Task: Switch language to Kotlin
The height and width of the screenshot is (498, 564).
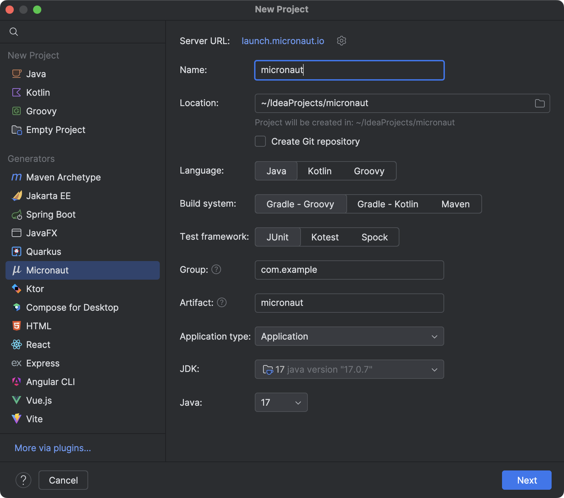Action: pyautogui.click(x=319, y=171)
